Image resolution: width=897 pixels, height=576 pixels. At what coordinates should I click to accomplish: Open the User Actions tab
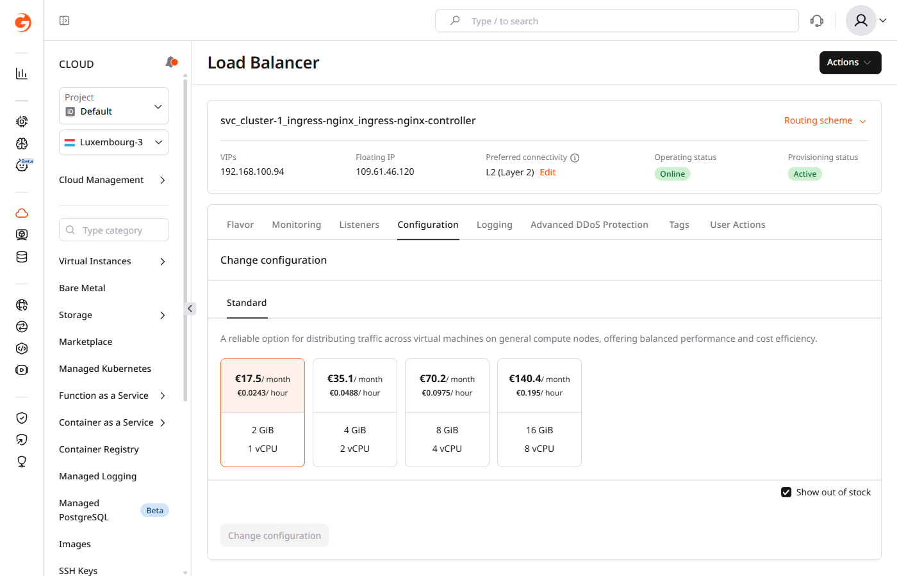click(x=737, y=225)
